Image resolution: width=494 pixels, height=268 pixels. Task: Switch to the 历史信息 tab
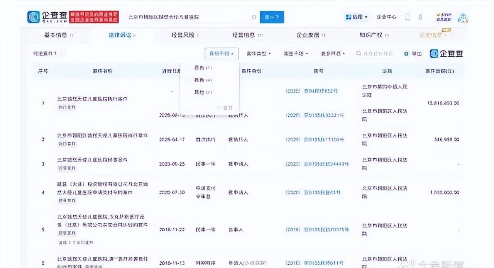(x=437, y=35)
